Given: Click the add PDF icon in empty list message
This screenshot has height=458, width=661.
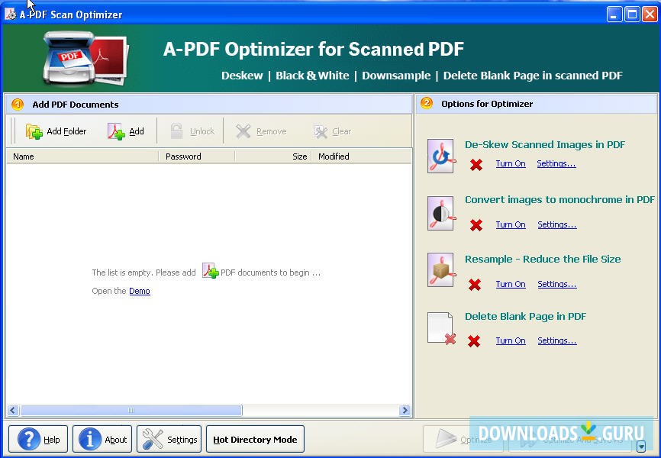Looking at the screenshot, I should point(210,271).
